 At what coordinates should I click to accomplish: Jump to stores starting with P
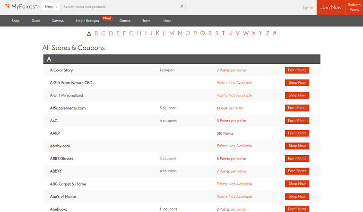pos(195,34)
